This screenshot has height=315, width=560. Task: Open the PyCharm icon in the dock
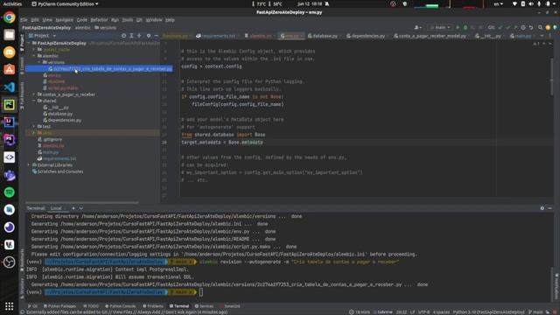pos(10,104)
